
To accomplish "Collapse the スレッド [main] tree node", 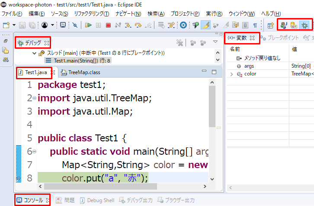I will click(34, 53).
